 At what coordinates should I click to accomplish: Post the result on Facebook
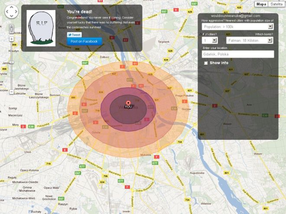84,42
